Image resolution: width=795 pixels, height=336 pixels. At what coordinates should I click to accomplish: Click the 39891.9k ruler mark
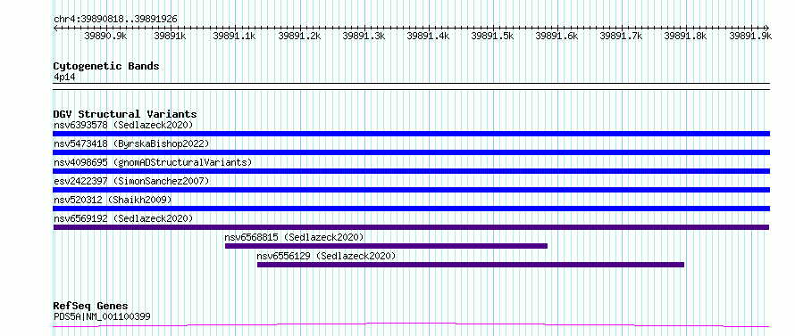tap(750, 36)
